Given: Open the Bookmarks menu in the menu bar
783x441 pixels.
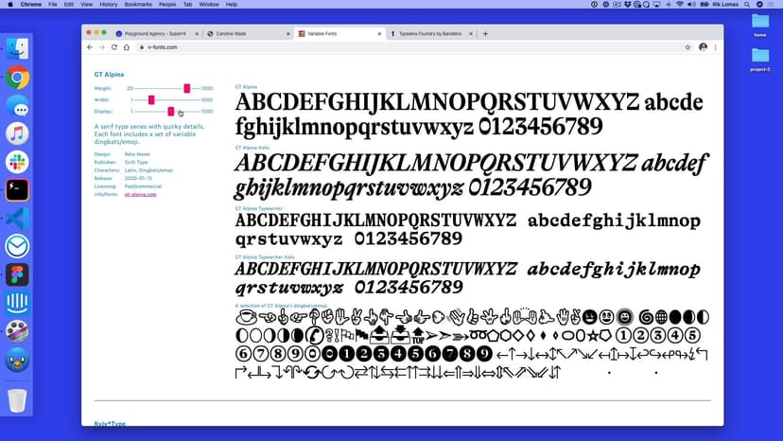Looking at the screenshot, I should tap(138, 5).
